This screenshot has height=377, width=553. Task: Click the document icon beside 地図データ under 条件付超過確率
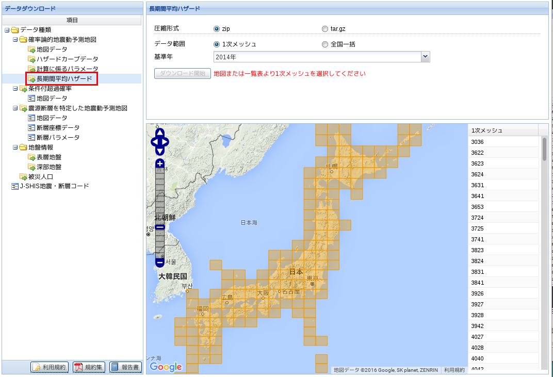point(31,99)
